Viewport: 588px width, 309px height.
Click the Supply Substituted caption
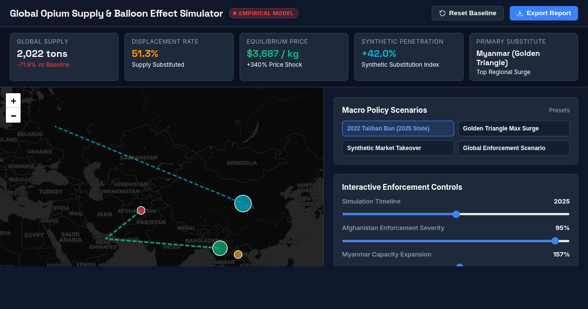(x=158, y=65)
